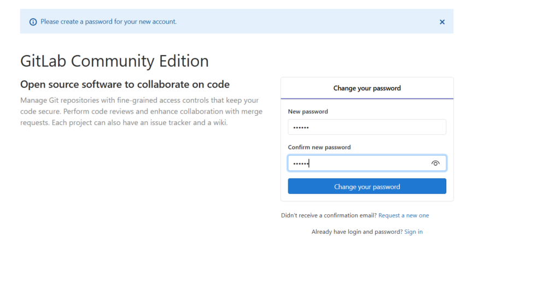Click the 'Didn't receive a confirmation email?' text
The image size is (560, 300).
click(329, 215)
